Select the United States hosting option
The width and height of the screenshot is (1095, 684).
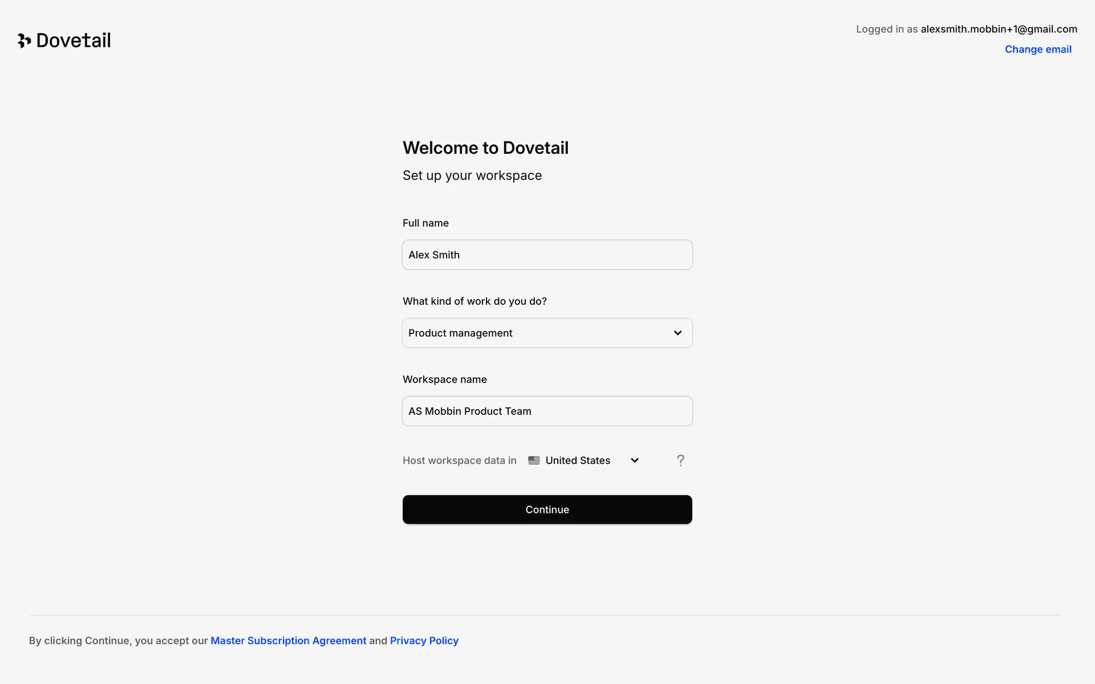click(578, 461)
